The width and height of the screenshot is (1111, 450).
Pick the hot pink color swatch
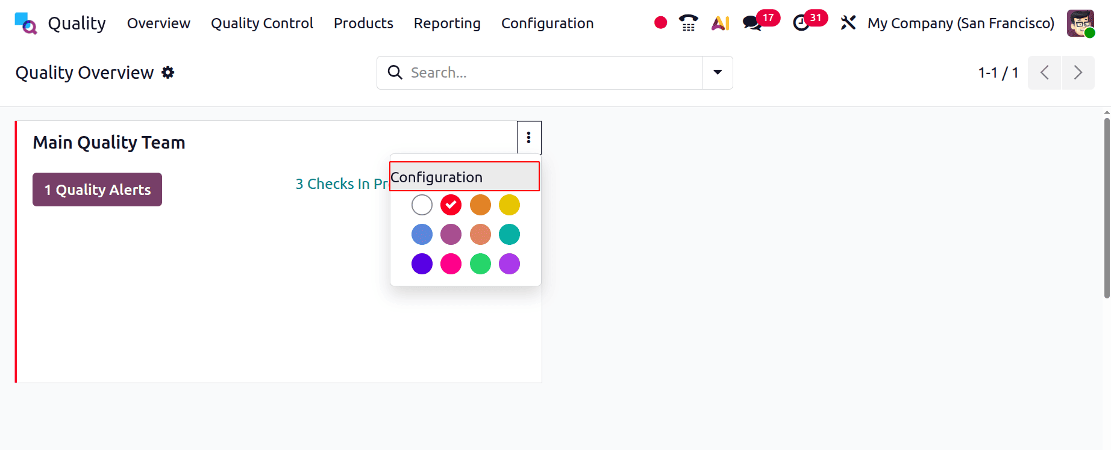[x=451, y=264]
